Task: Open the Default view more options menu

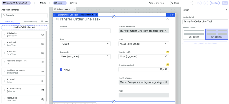Action: (74, 9)
